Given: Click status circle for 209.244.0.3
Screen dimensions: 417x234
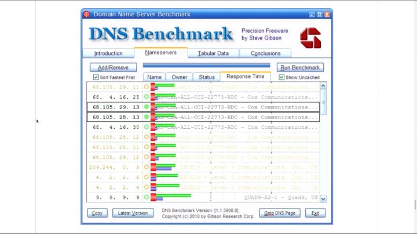Looking at the screenshot, I should tap(147, 167).
